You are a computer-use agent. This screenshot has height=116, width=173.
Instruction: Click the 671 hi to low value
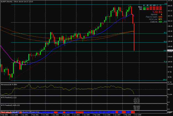tap(160, 19)
